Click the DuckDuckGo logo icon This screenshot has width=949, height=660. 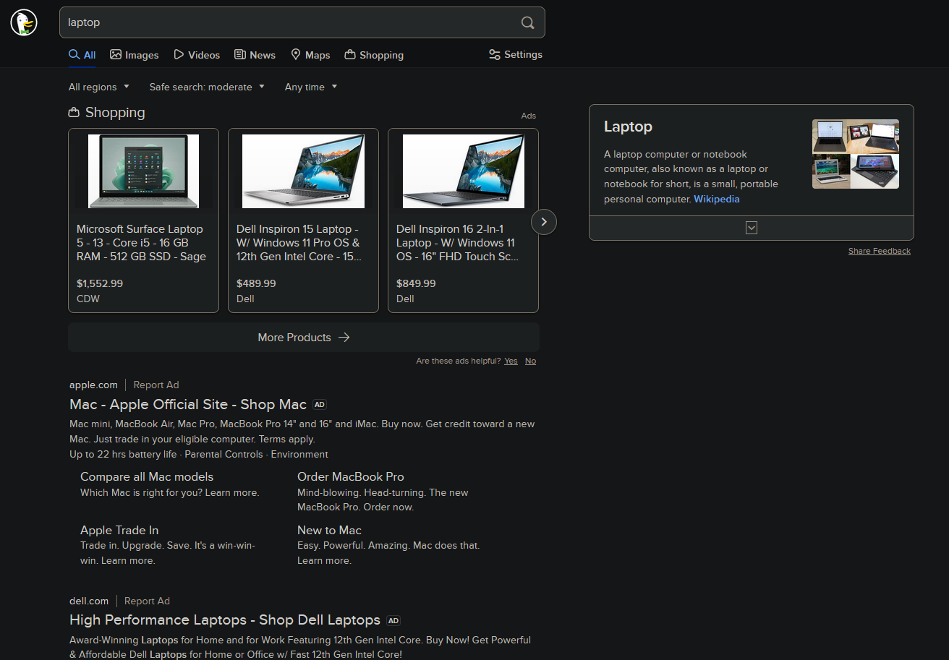pyautogui.click(x=24, y=22)
